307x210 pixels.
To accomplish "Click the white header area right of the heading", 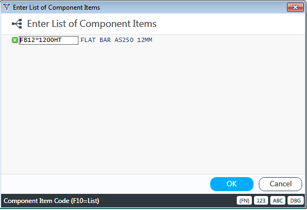I will [230, 24].
